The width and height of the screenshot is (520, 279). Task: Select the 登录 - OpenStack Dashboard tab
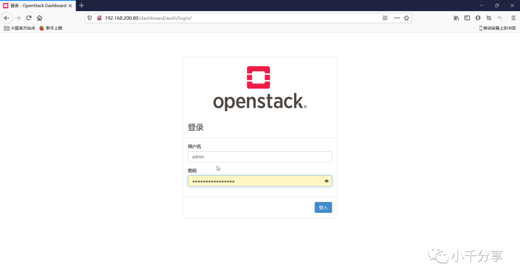[x=38, y=6]
